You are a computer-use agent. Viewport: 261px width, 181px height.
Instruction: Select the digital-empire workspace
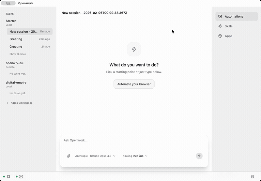click(16, 83)
